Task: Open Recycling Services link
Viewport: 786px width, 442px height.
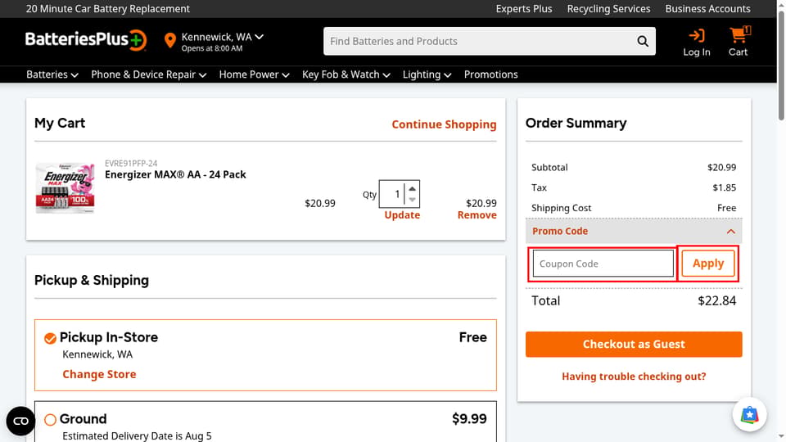Action: (x=608, y=9)
